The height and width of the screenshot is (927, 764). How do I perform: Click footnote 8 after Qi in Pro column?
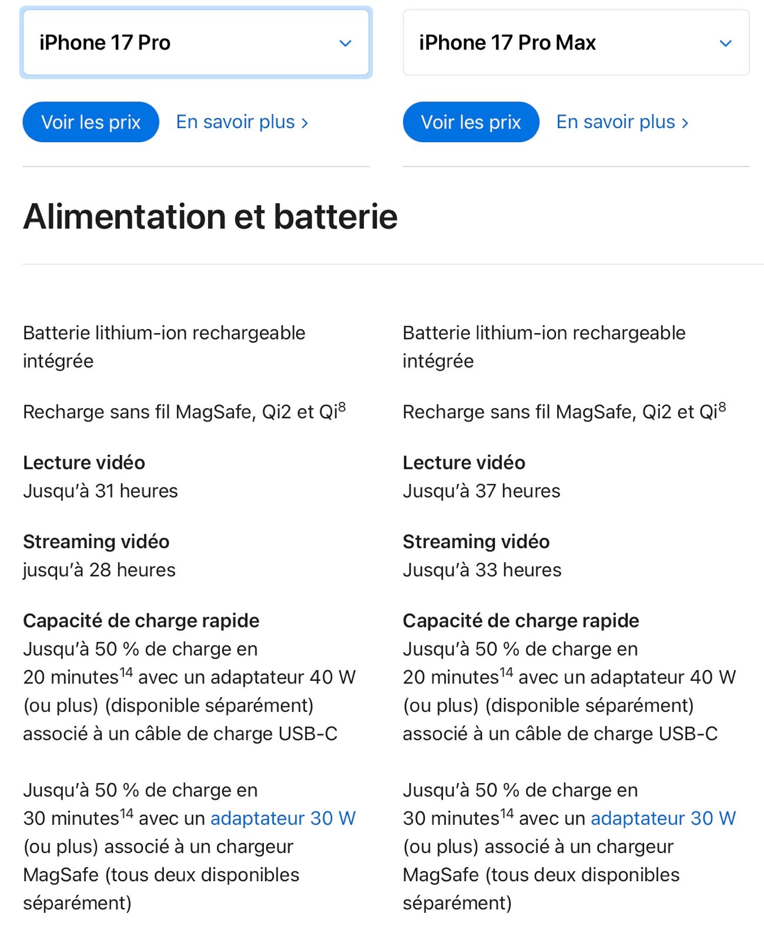342,407
